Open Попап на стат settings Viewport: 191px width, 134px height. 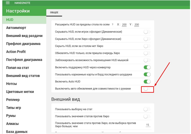point(24,68)
